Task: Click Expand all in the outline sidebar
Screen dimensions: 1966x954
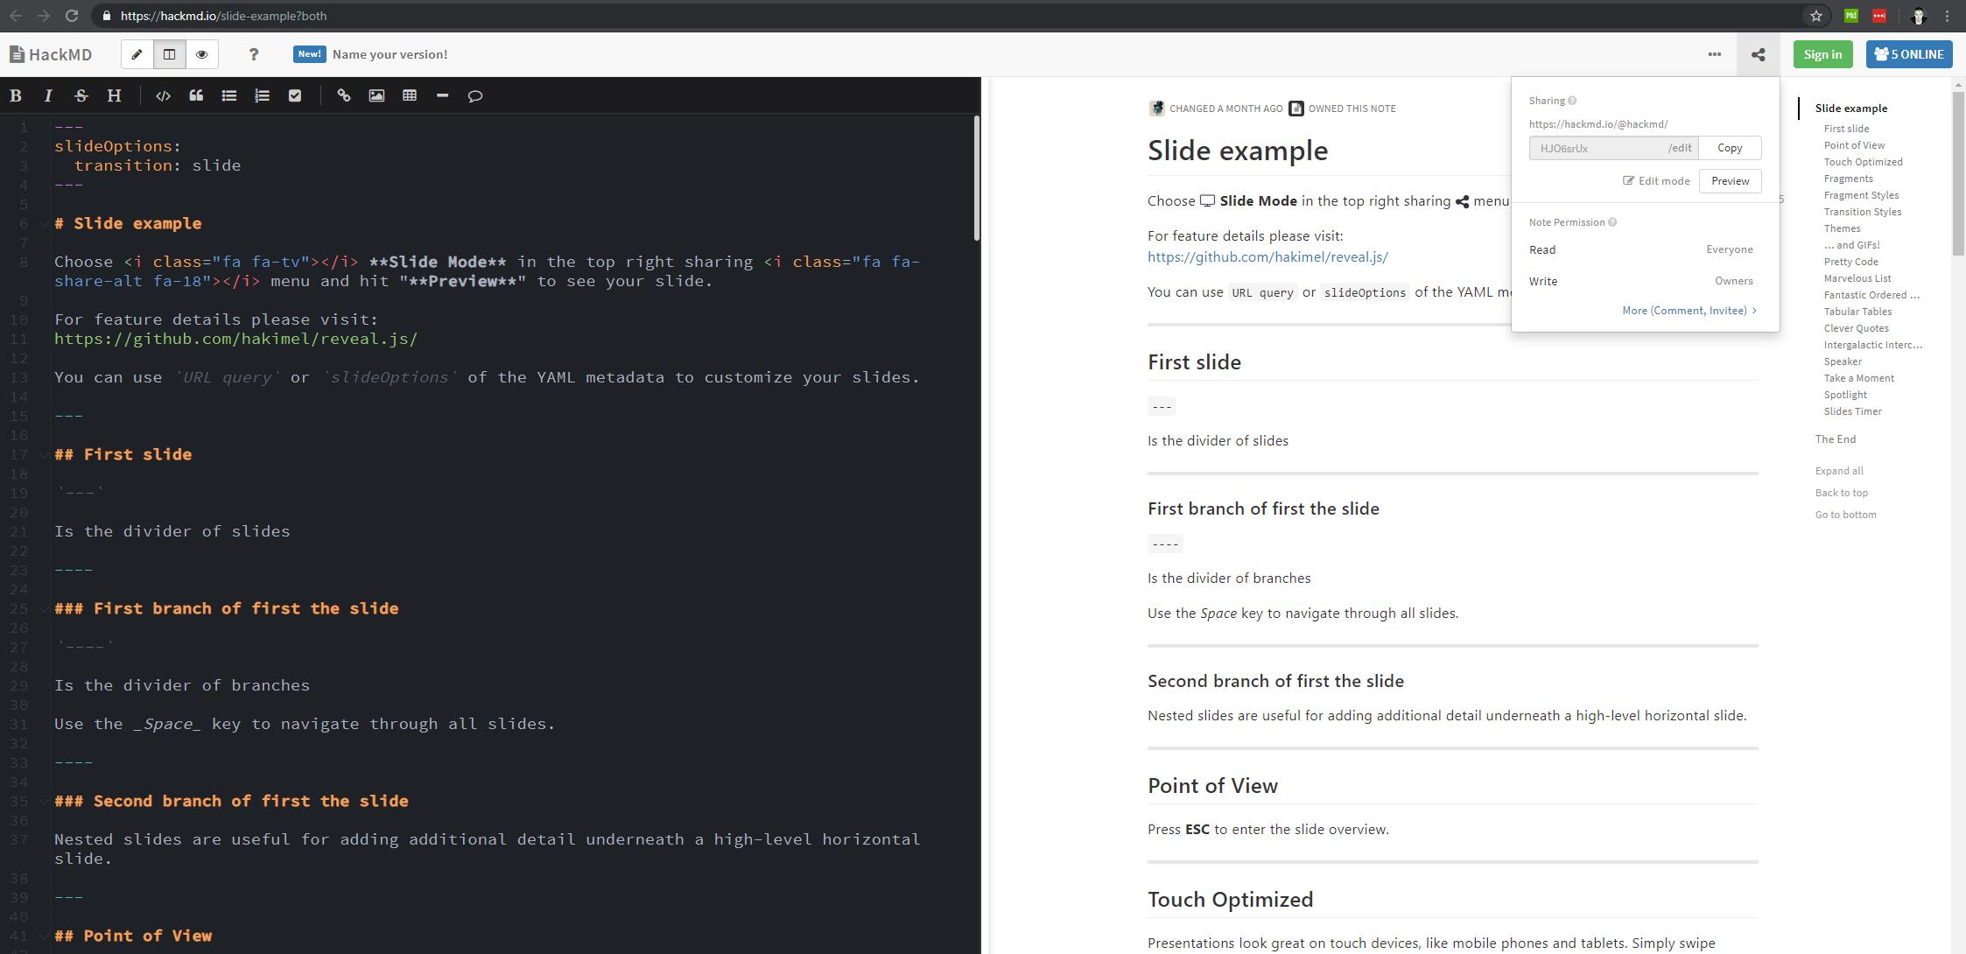Action: [x=1839, y=470]
